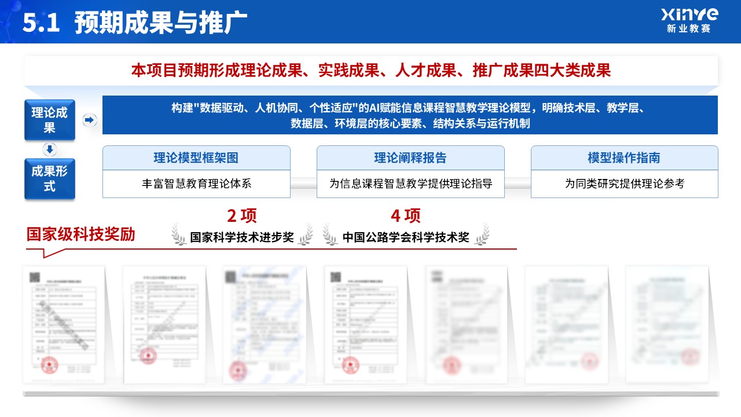This screenshot has width=741, height=417.
Task: Click the blue banner describing 智慧教学理论模型
Action: pos(410,115)
